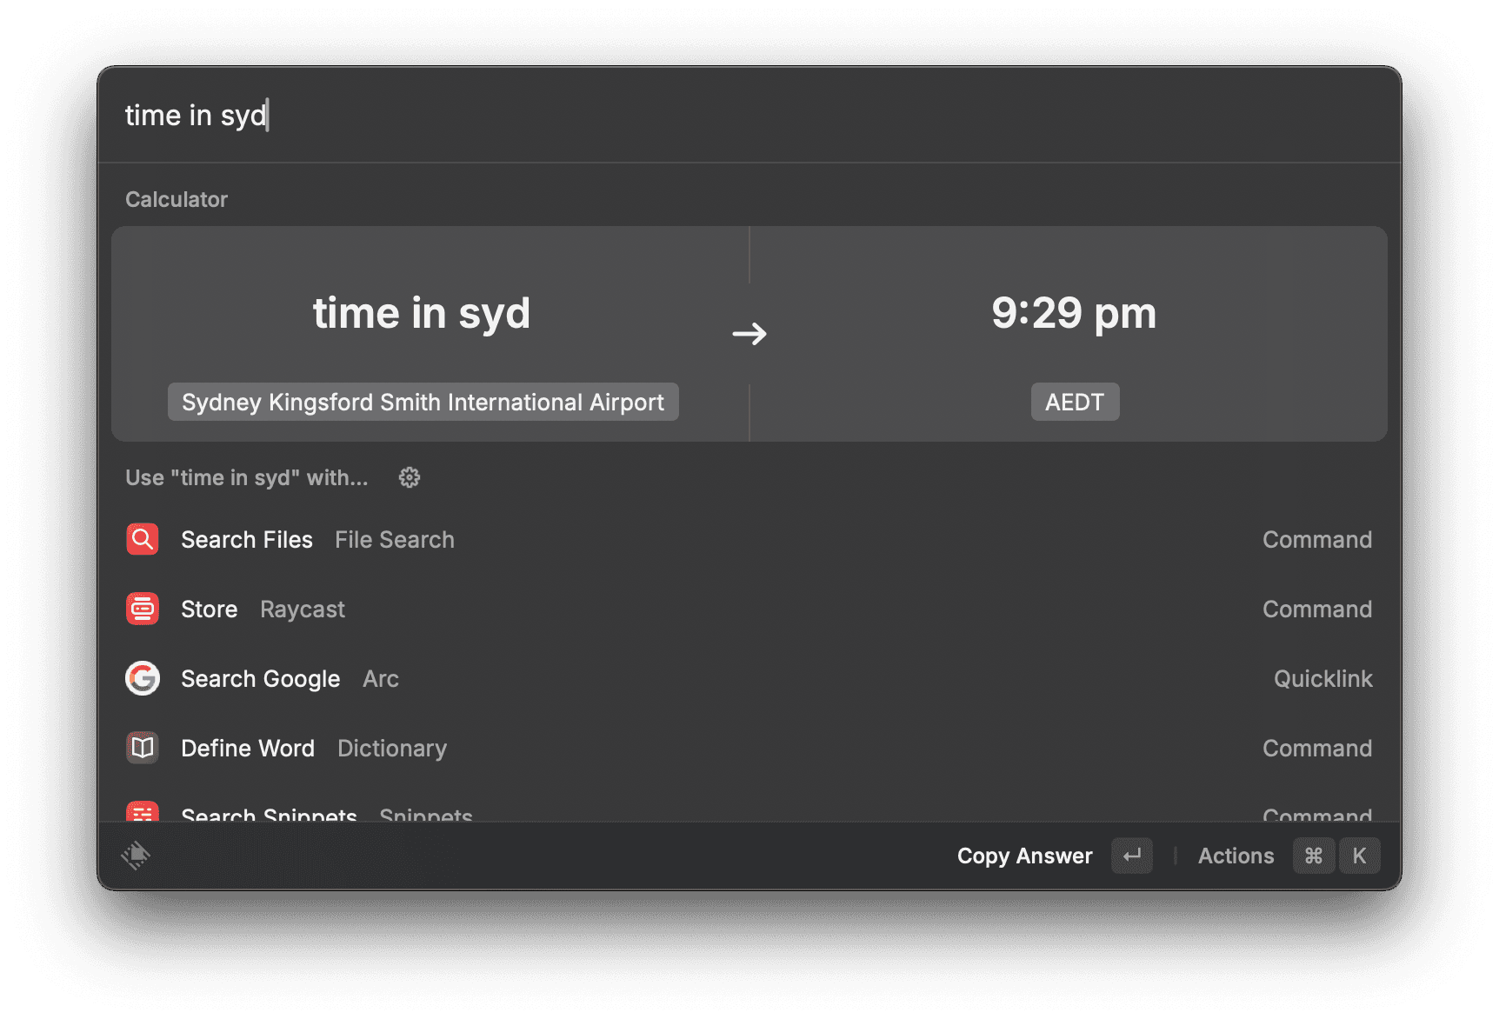Select the Dictionary book icon beside Define Word

pos(142,748)
